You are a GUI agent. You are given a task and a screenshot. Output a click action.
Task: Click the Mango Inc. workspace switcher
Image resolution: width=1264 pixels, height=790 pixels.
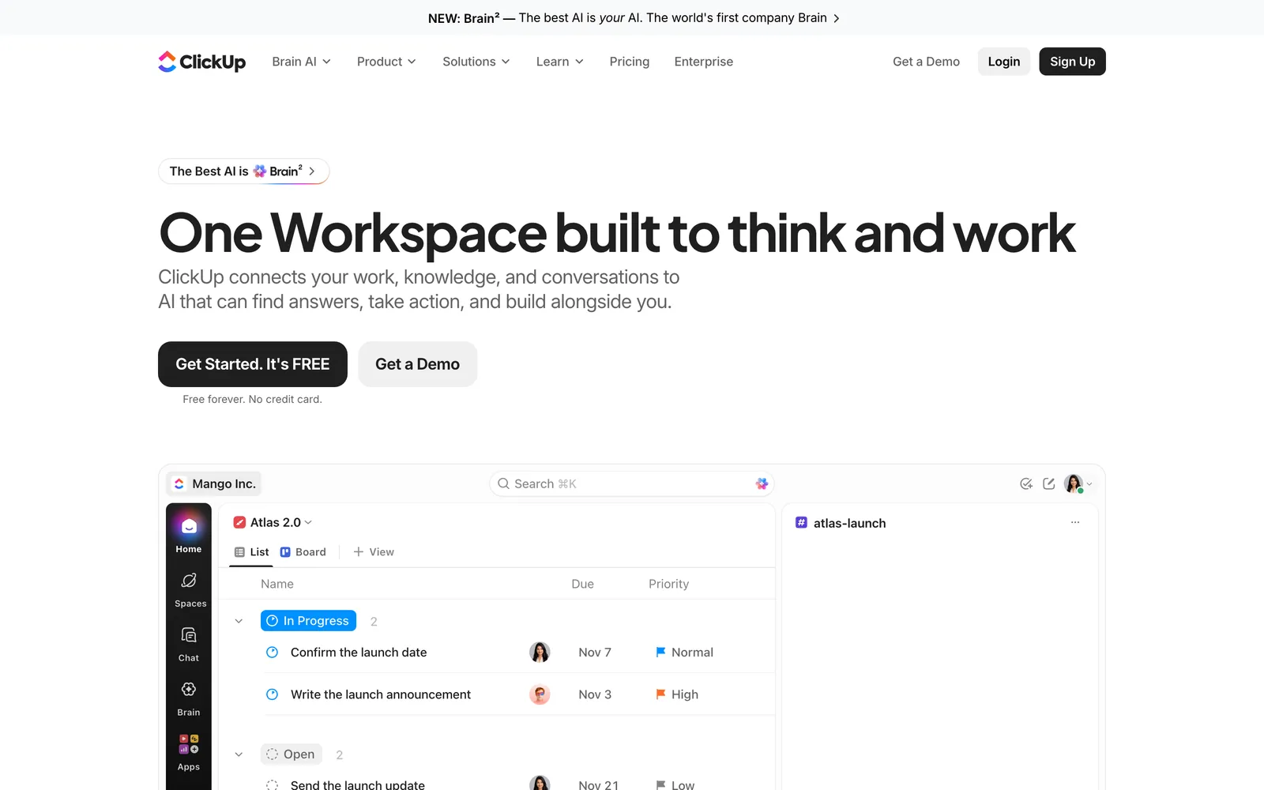coord(214,483)
